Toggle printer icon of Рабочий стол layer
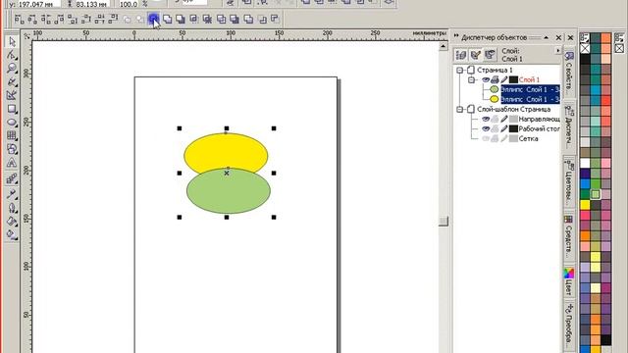Image resolution: width=628 pixels, height=353 pixels. click(x=495, y=128)
